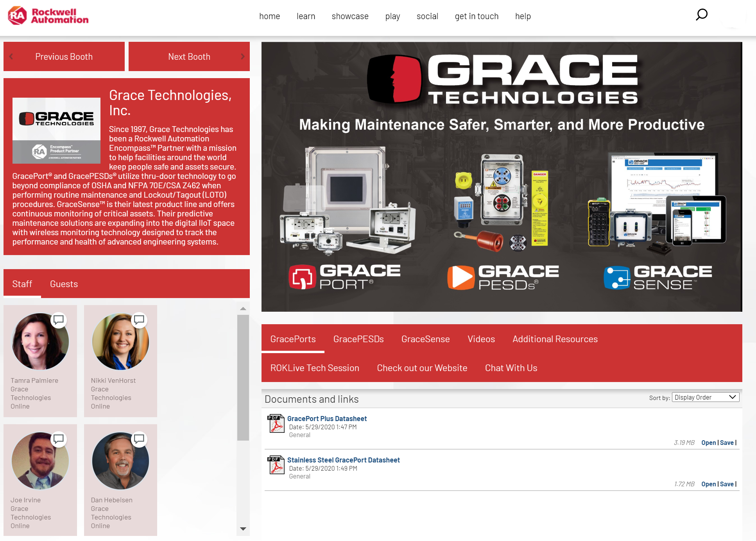Click the right arrow on Next Booth
The width and height of the screenshot is (756, 541).
tap(242, 57)
